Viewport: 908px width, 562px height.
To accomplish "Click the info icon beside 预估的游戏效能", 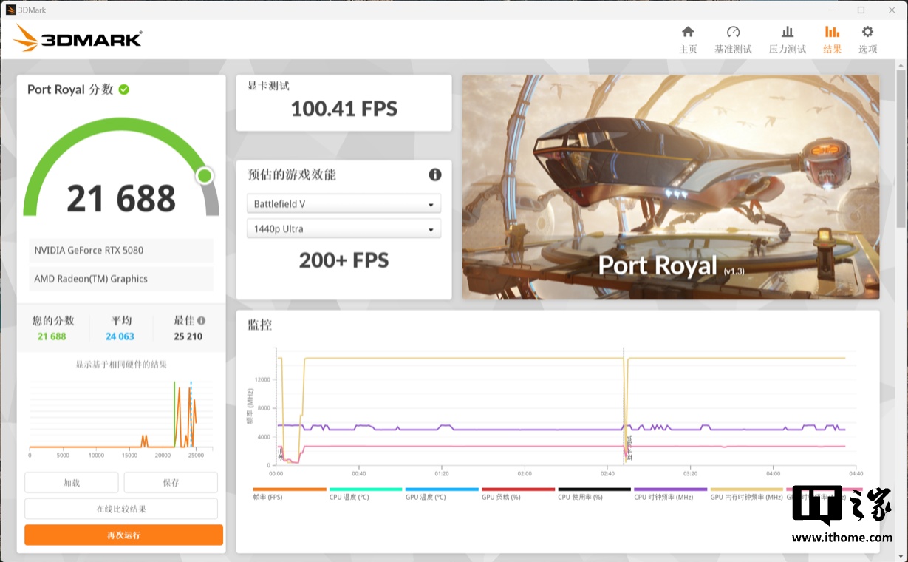I will point(435,175).
